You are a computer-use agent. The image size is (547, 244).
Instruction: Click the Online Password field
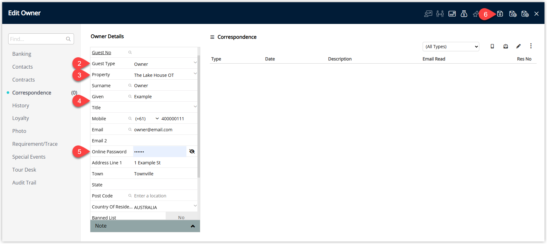pos(160,151)
